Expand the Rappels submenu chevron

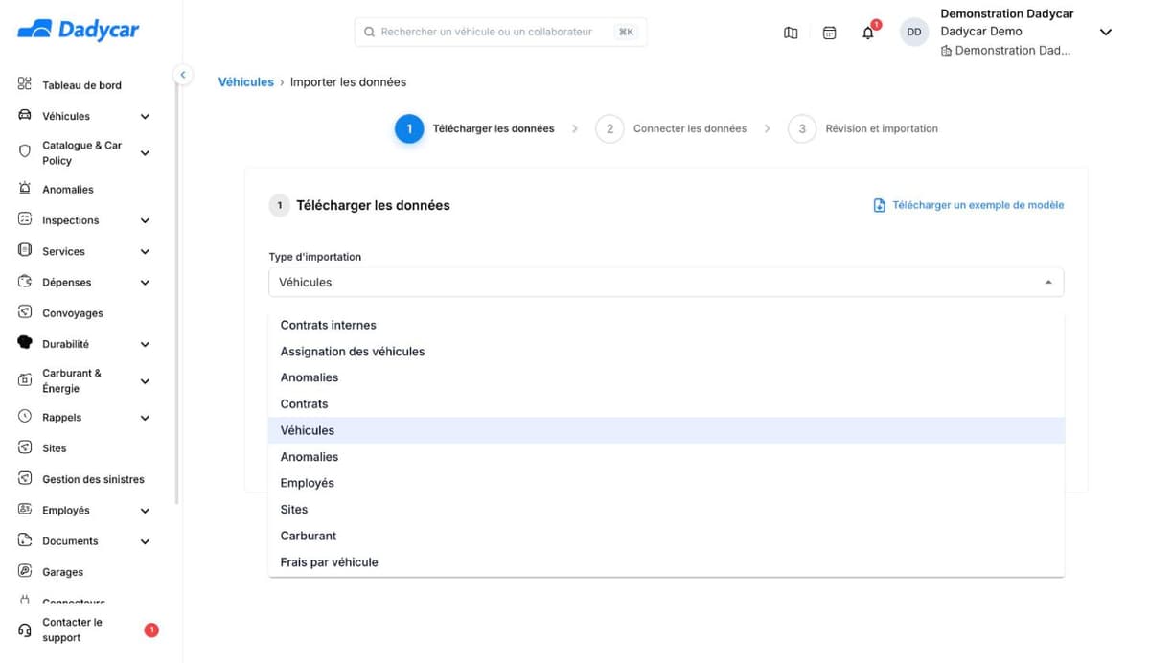[x=145, y=418]
